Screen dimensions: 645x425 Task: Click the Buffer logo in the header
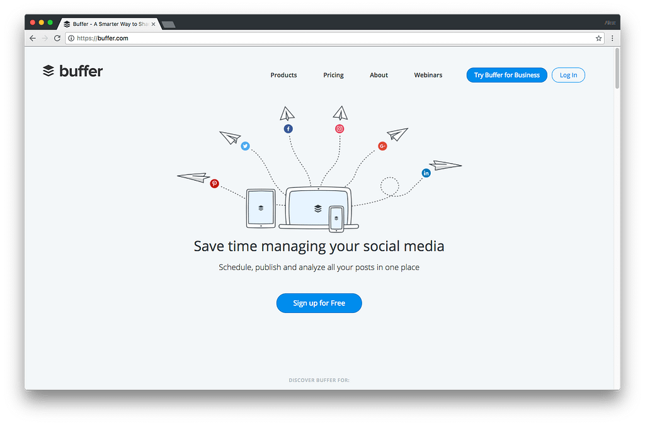pos(73,71)
